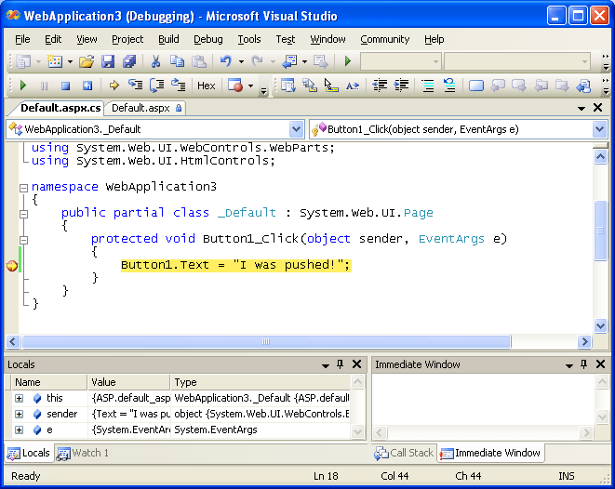Close the Immediate Window panel
Screen dimensions: 615x489
pyautogui.click(x=600, y=364)
